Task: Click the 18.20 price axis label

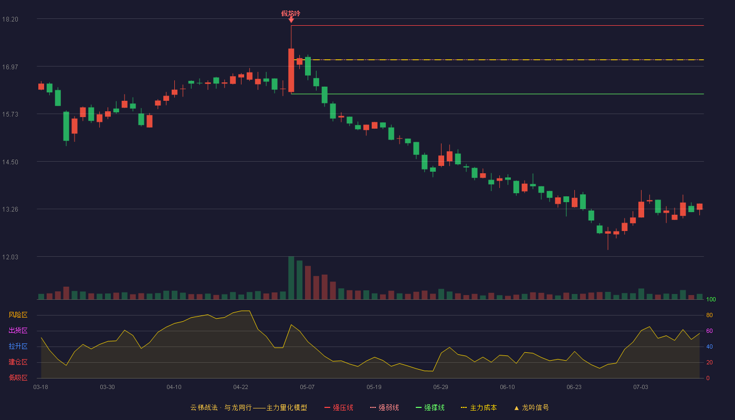Action: (x=10, y=19)
